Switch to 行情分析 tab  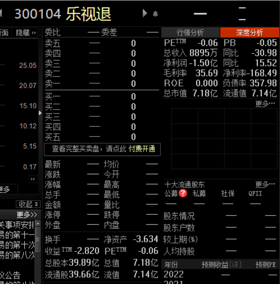pos(190,33)
